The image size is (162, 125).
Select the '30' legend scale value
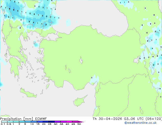55,124
